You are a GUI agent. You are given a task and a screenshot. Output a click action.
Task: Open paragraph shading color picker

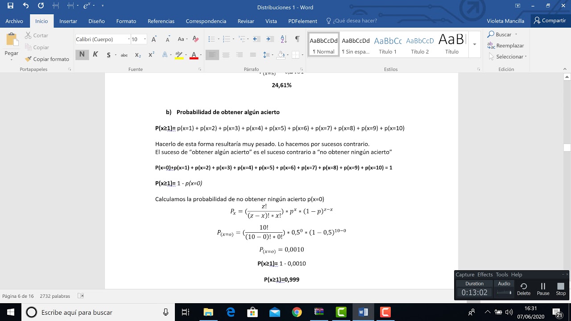pyautogui.click(x=281, y=55)
